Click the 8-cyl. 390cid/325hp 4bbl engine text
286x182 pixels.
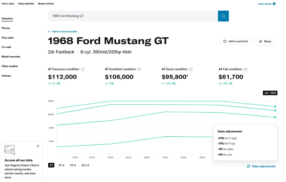tap(106, 52)
